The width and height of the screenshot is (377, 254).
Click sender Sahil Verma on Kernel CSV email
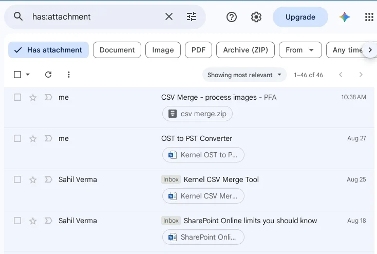(78, 179)
